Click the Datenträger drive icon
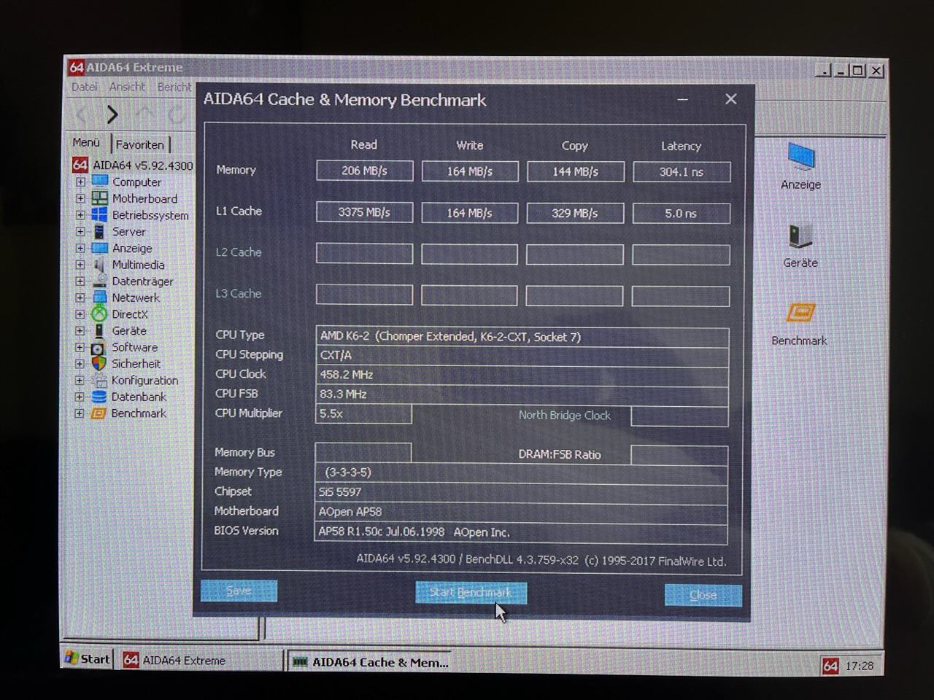 tap(100, 281)
